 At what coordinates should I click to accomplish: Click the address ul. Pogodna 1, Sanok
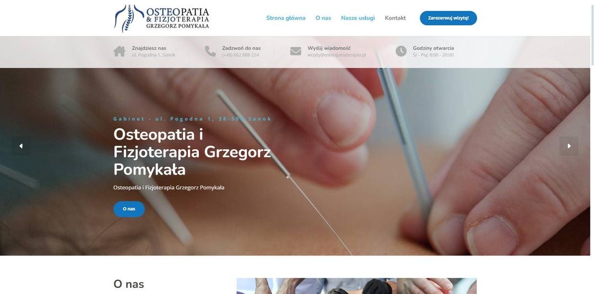click(x=154, y=55)
